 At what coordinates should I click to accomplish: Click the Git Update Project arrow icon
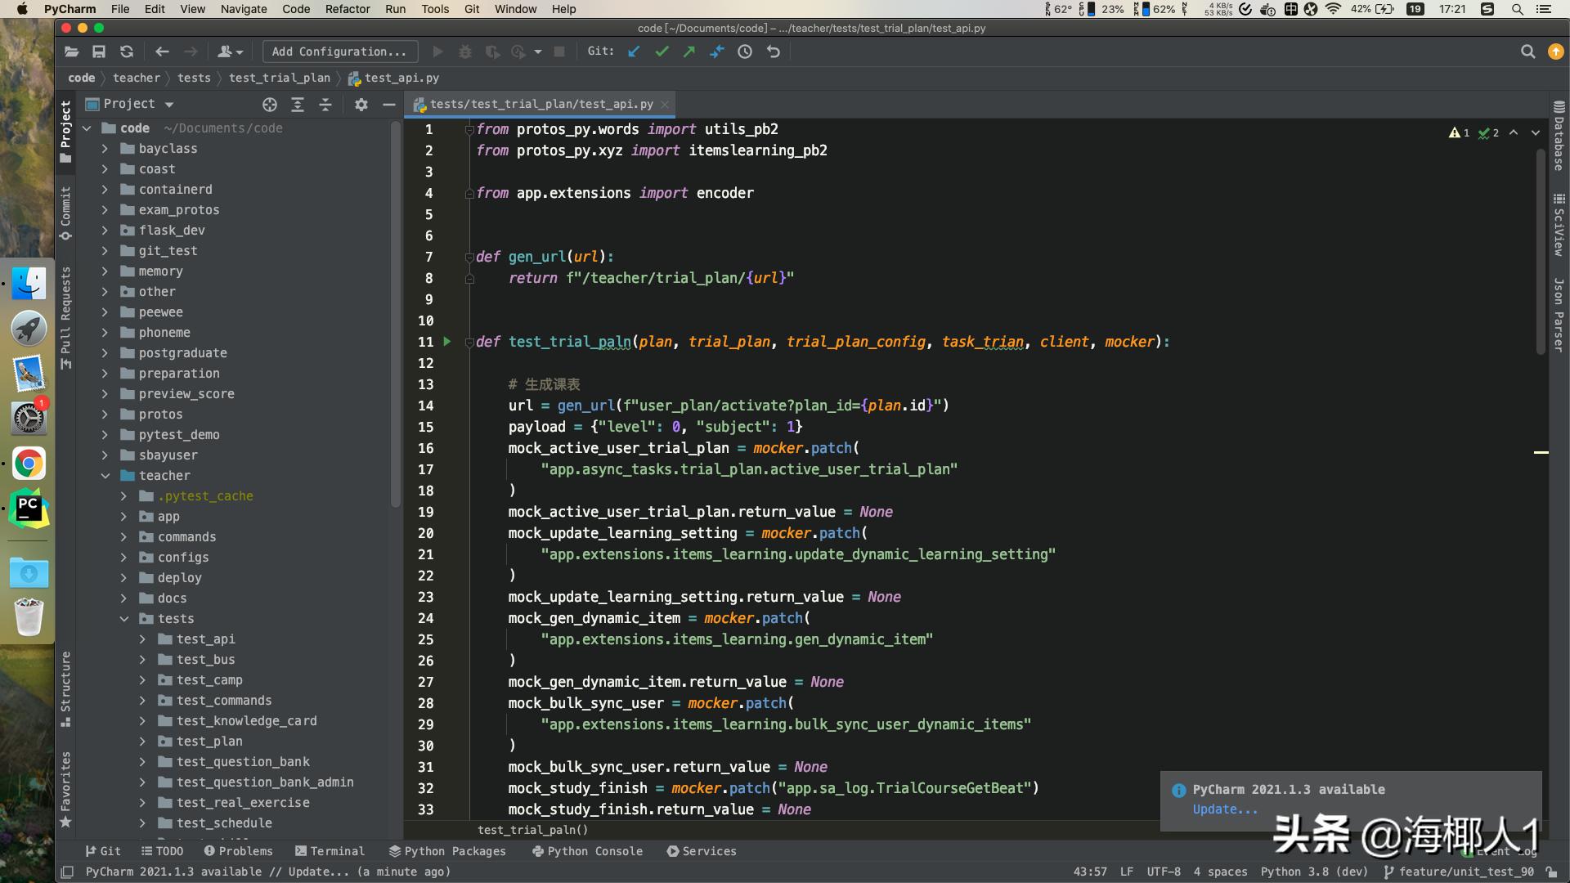634,52
